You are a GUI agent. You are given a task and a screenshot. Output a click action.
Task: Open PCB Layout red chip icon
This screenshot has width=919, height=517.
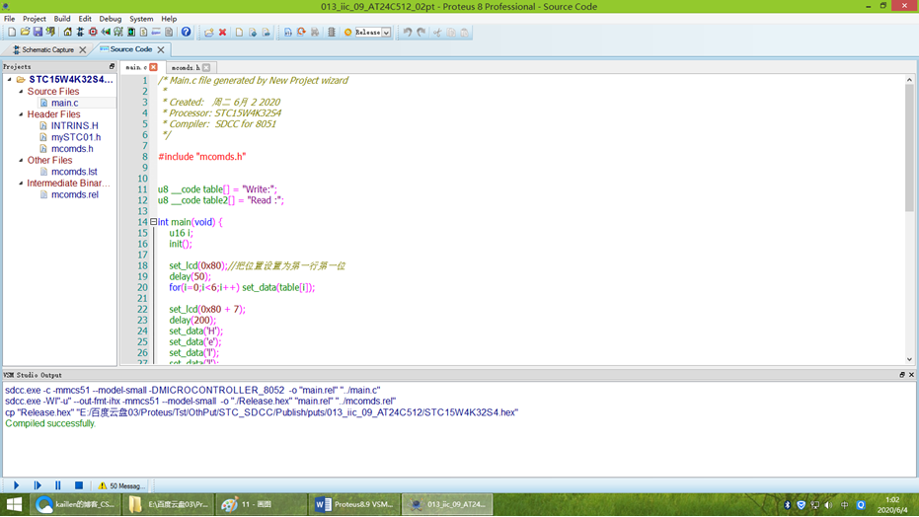pyautogui.click(x=93, y=33)
